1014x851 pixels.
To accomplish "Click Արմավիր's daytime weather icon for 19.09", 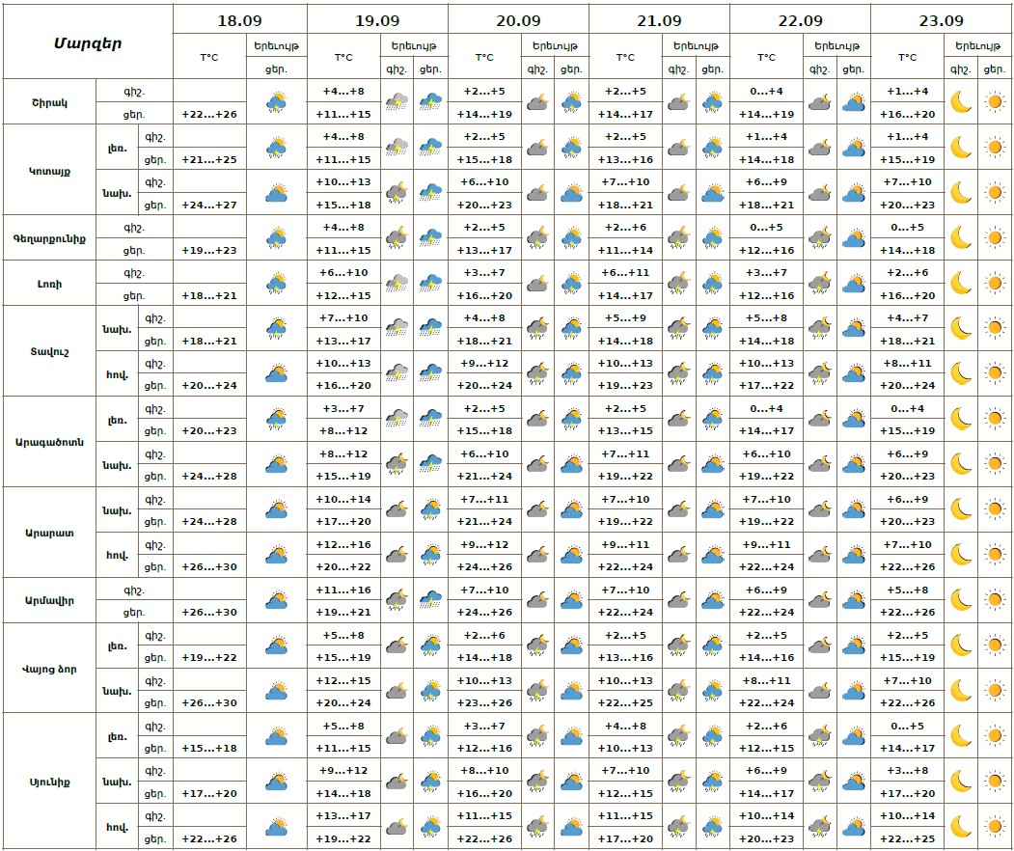I will 430,600.
